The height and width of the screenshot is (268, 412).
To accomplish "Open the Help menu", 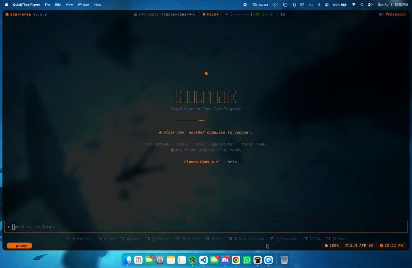I will coord(98,5).
